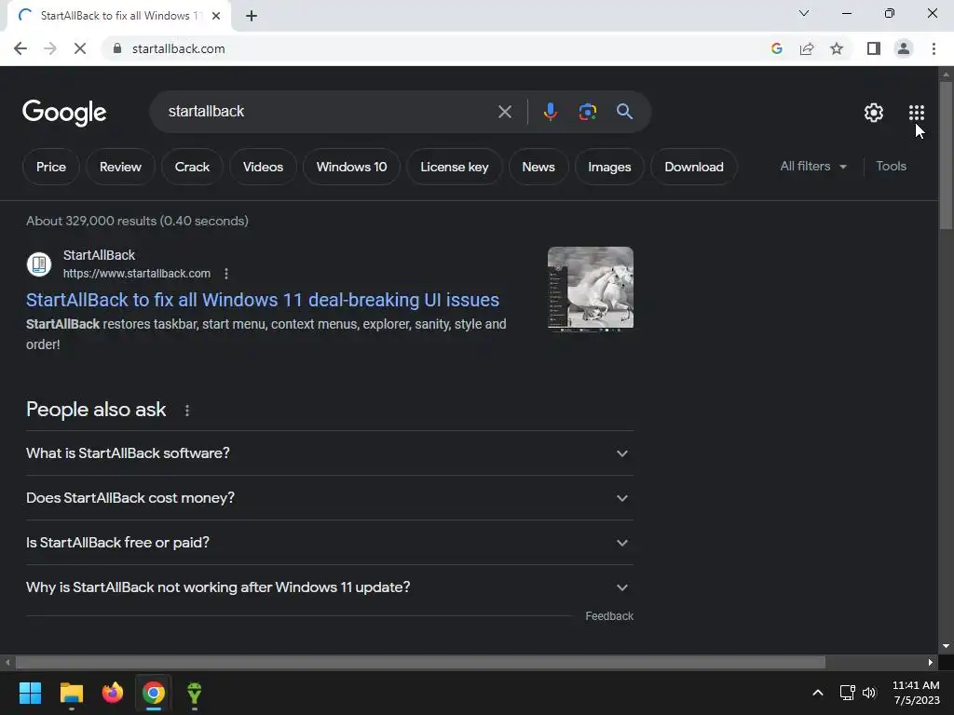The height and width of the screenshot is (715, 954).
Task: Click the Google icon in address bar
Action: pyautogui.click(x=776, y=48)
